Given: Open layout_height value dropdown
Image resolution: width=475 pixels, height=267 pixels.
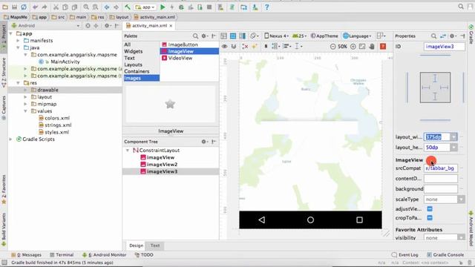Looking at the screenshot, I should pos(453,148).
